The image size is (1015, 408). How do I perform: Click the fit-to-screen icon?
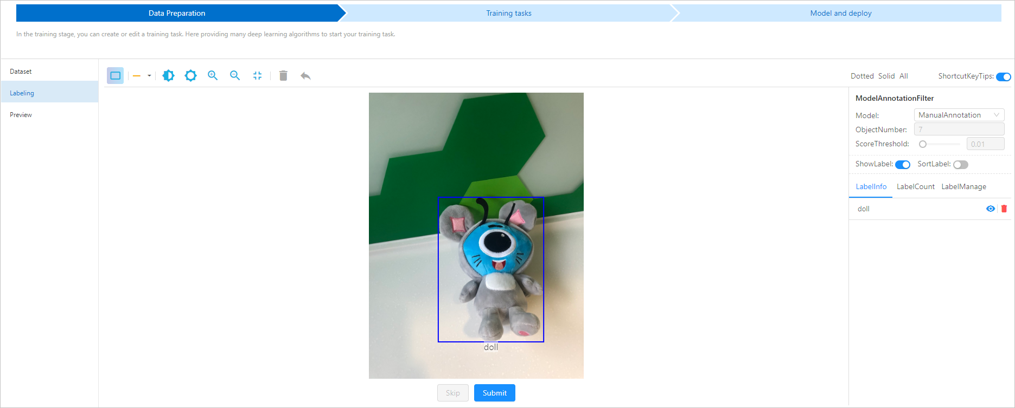[x=257, y=76]
